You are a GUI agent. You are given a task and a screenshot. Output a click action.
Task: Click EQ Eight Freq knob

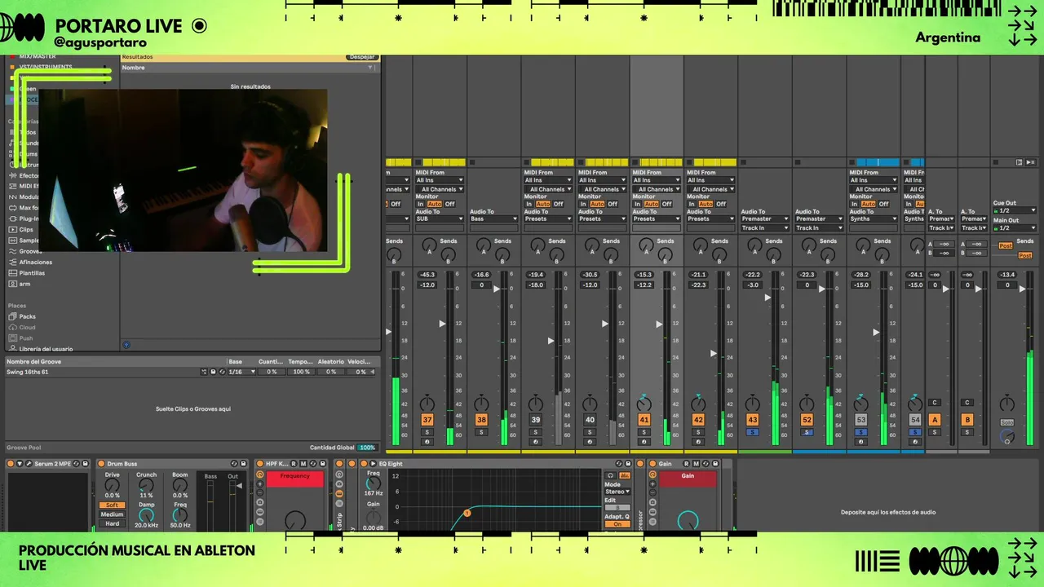[x=374, y=483]
